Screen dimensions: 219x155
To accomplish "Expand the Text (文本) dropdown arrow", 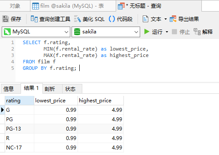I will pyautogui.click(x=165, y=19).
